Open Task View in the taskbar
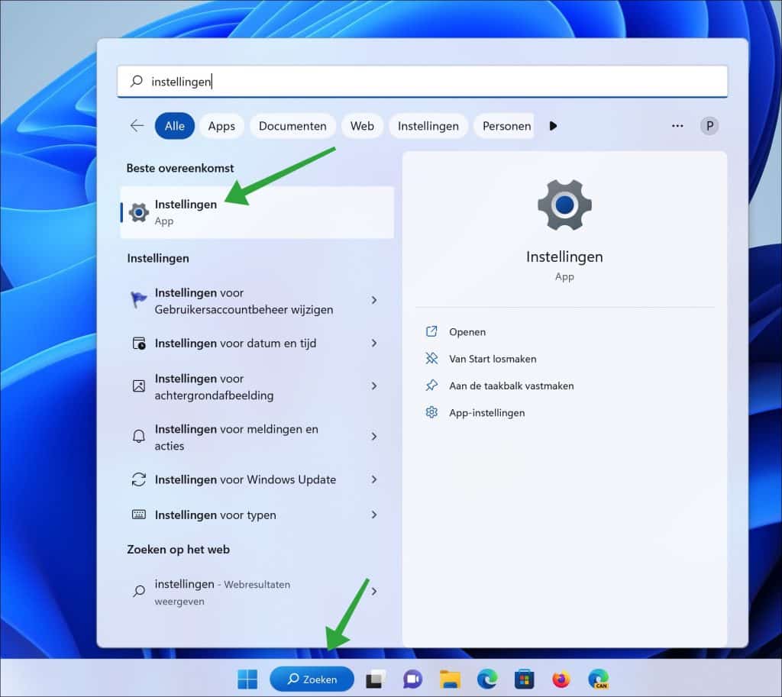This screenshot has width=782, height=697. tap(375, 679)
